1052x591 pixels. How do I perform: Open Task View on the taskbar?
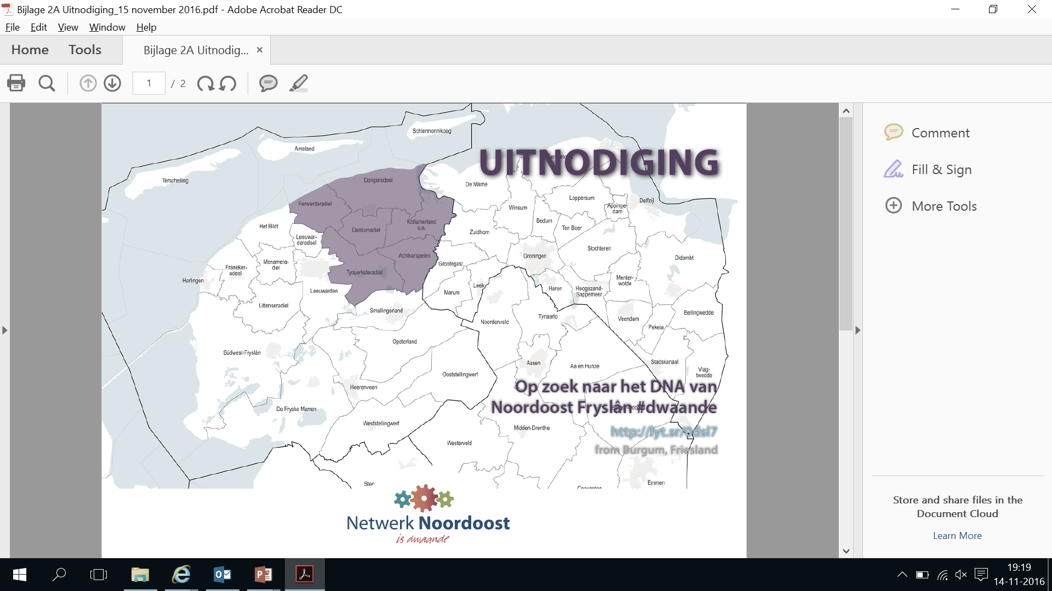point(99,575)
